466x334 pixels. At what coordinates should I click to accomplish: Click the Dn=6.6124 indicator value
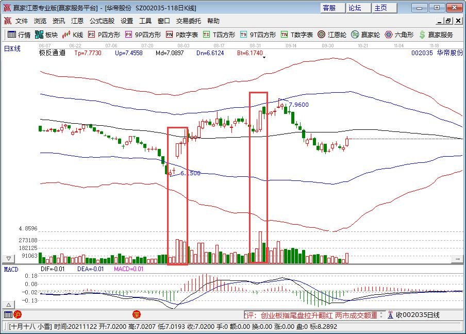[210, 53]
